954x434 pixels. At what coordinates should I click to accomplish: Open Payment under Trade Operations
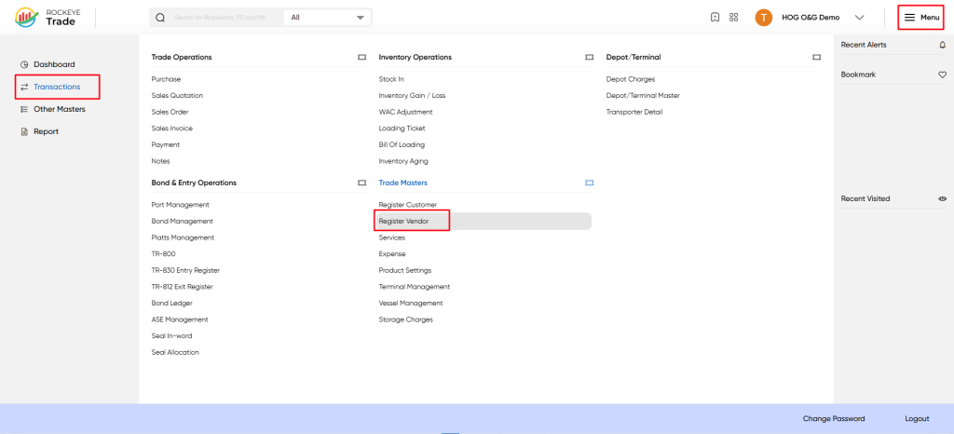click(166, 145)
